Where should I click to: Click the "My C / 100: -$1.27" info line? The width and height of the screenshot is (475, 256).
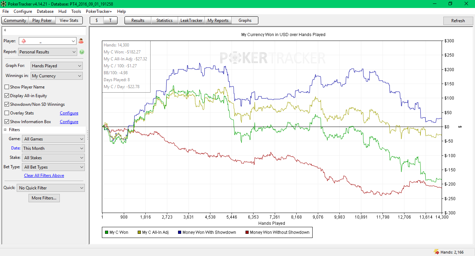[x=120, y=66]
